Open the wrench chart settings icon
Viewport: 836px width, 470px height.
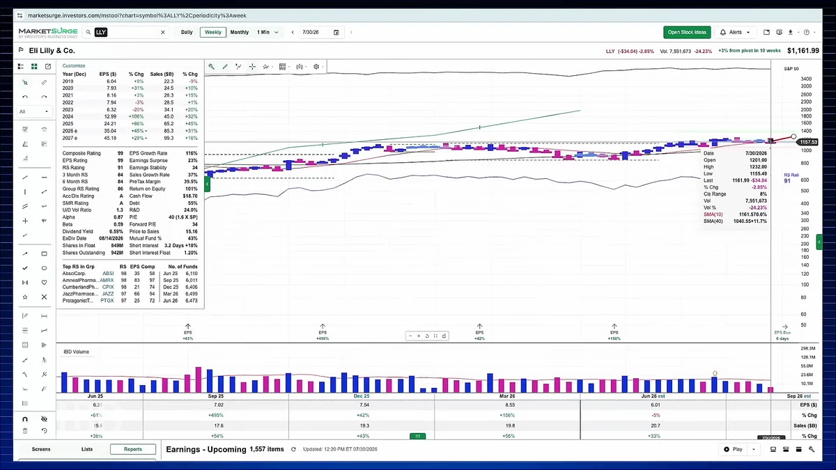click(x=211, y=67)
